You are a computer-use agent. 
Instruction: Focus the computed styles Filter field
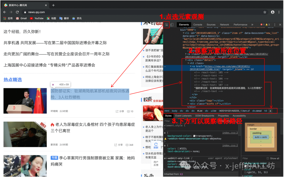[253, 158]
